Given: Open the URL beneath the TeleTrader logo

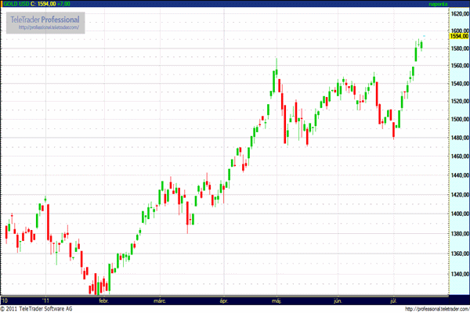Looking at the screenshot, I should 49,28.
